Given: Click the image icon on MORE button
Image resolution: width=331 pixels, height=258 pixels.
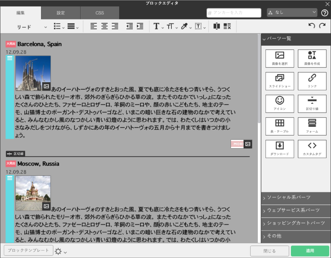Looking at the screenshot, I should tap(248, 144).
